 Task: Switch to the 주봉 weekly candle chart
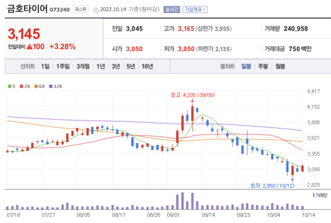click(263, 67)
